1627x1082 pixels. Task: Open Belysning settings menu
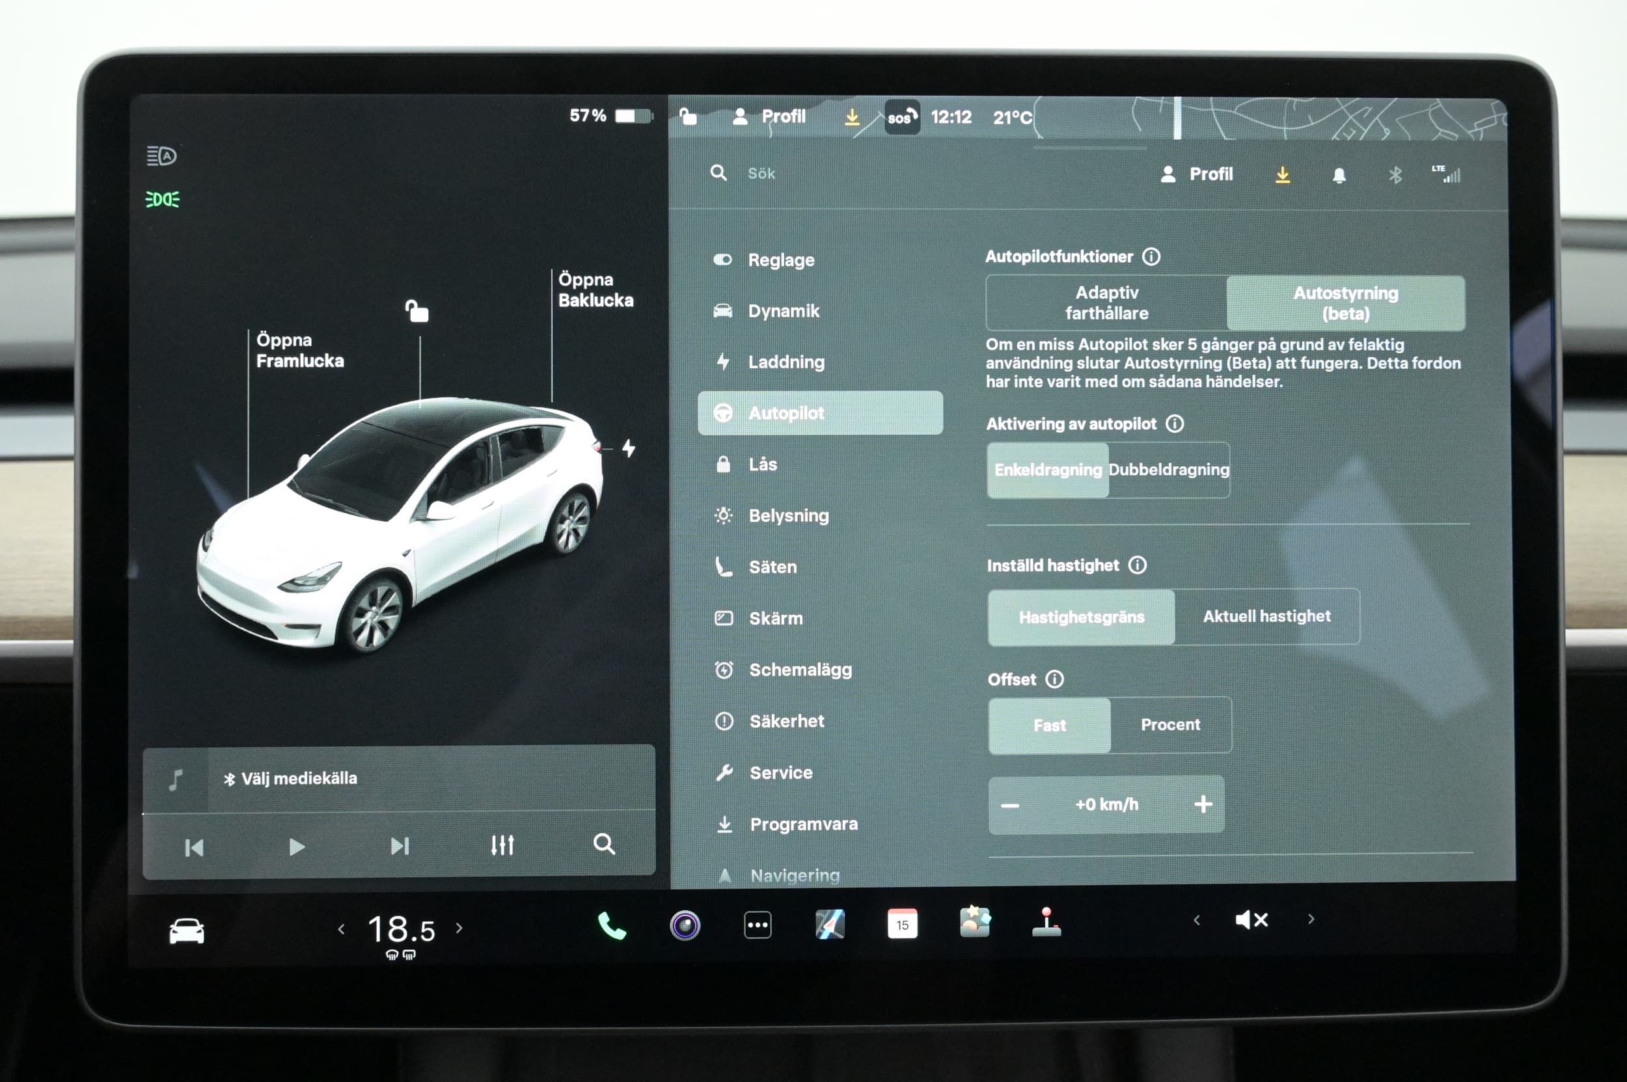coord(820,515)
